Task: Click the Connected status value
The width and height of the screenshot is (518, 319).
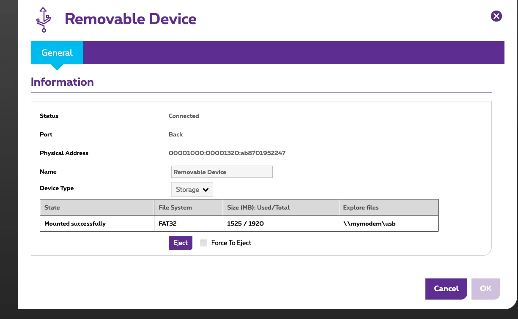Action: click(184, 116)
